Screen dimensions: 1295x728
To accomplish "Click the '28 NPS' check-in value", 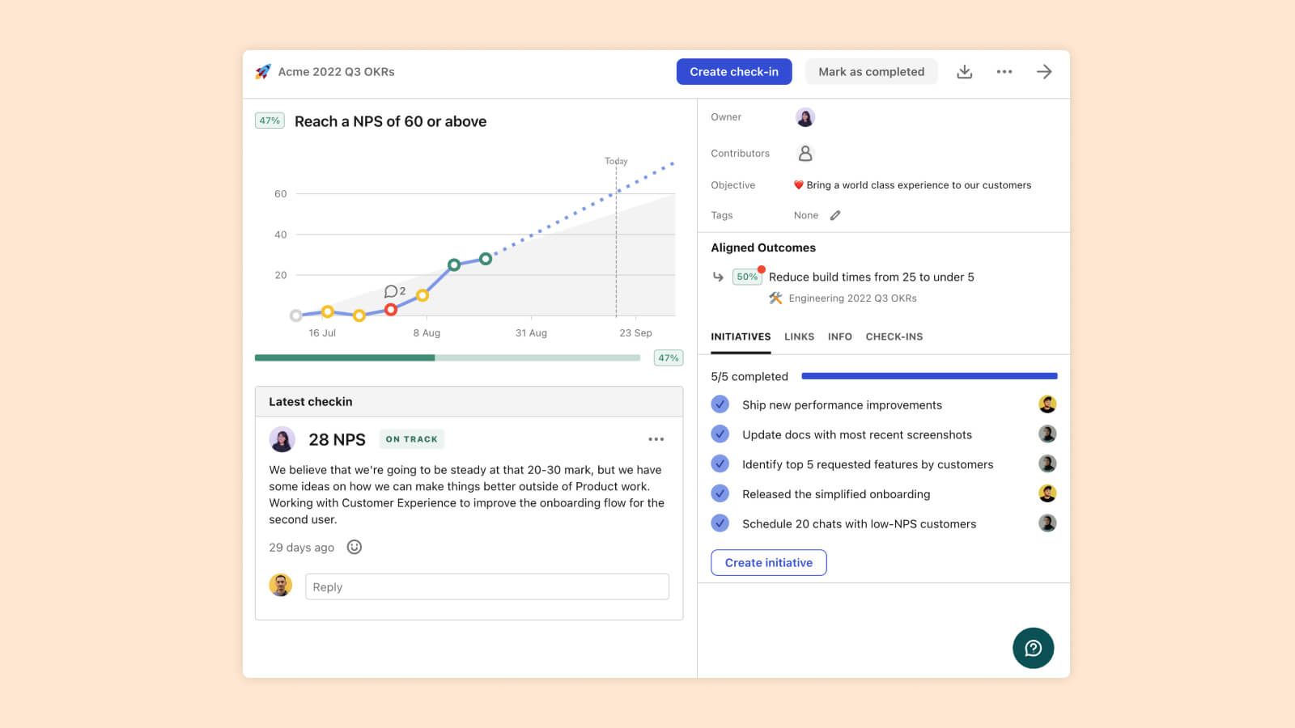I will 338,439.
